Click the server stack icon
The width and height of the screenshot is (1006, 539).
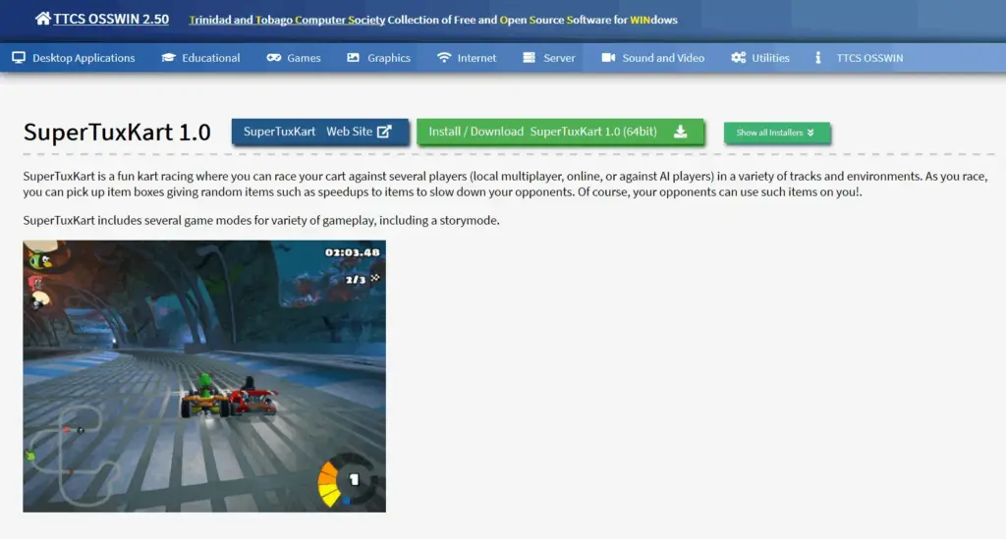530,58
